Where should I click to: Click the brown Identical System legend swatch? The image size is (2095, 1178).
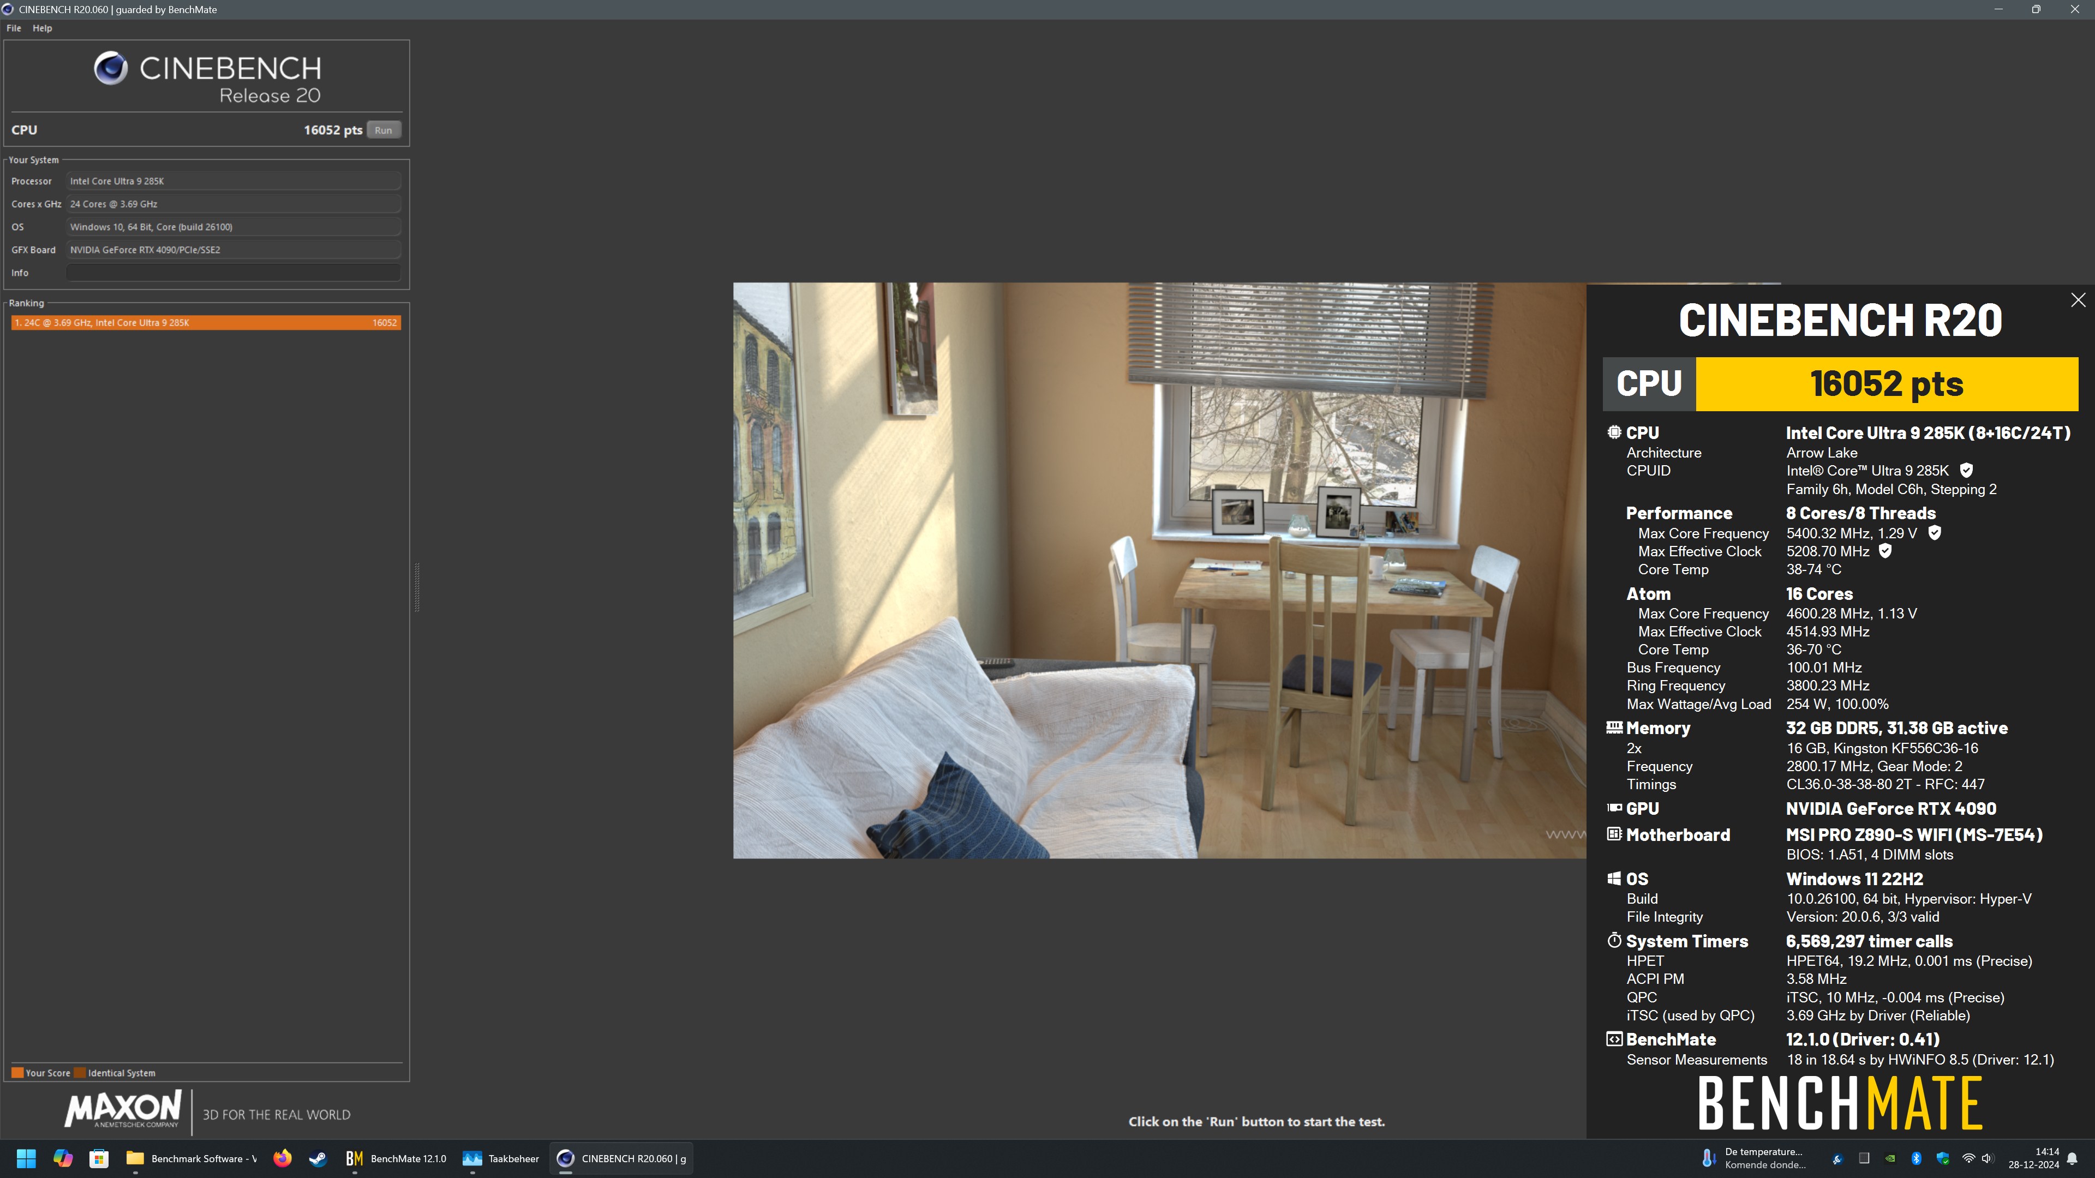(x=80, y=1072)
